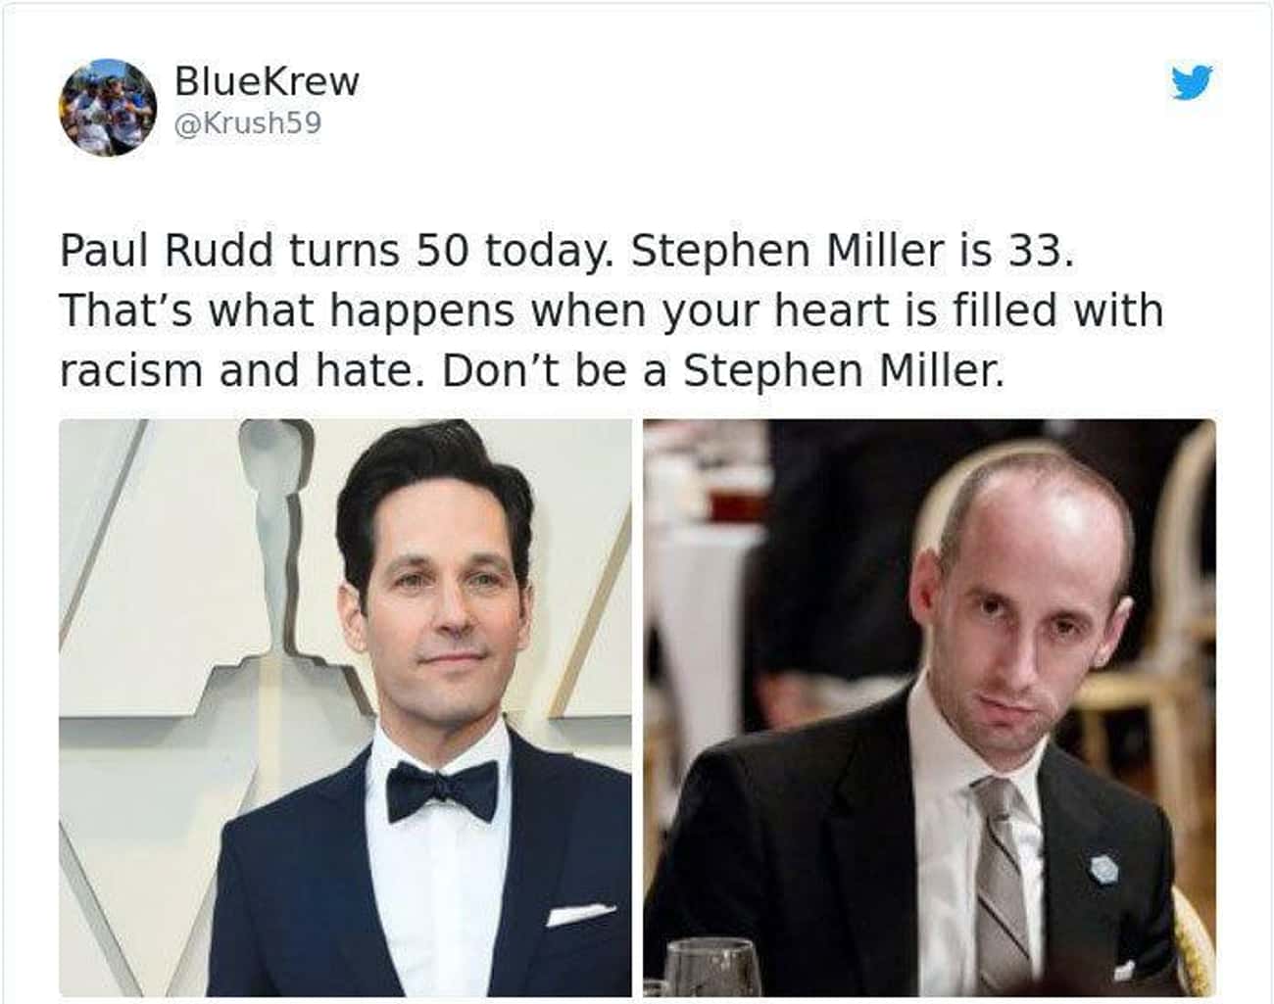Click the tweet line starting "That's what happens"
Viewport: 1274px width, 1004px height.
tap(612, 311)
